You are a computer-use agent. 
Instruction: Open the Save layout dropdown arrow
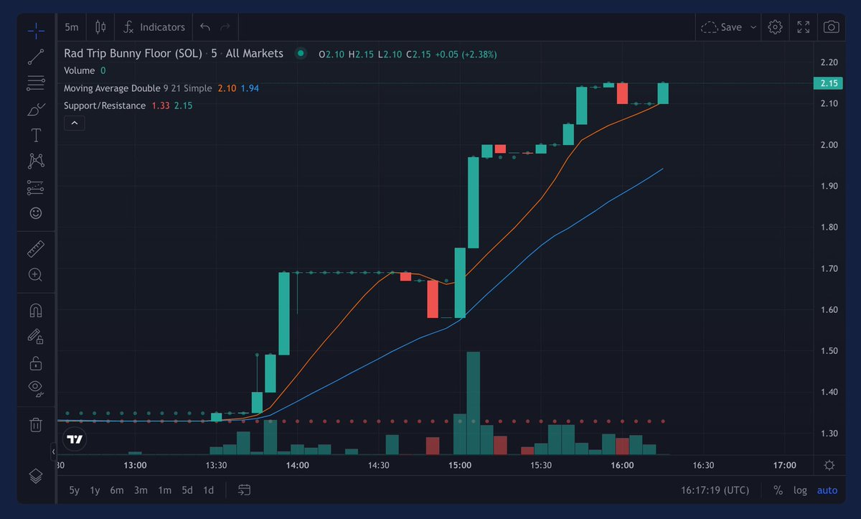(x=753, y=27)
